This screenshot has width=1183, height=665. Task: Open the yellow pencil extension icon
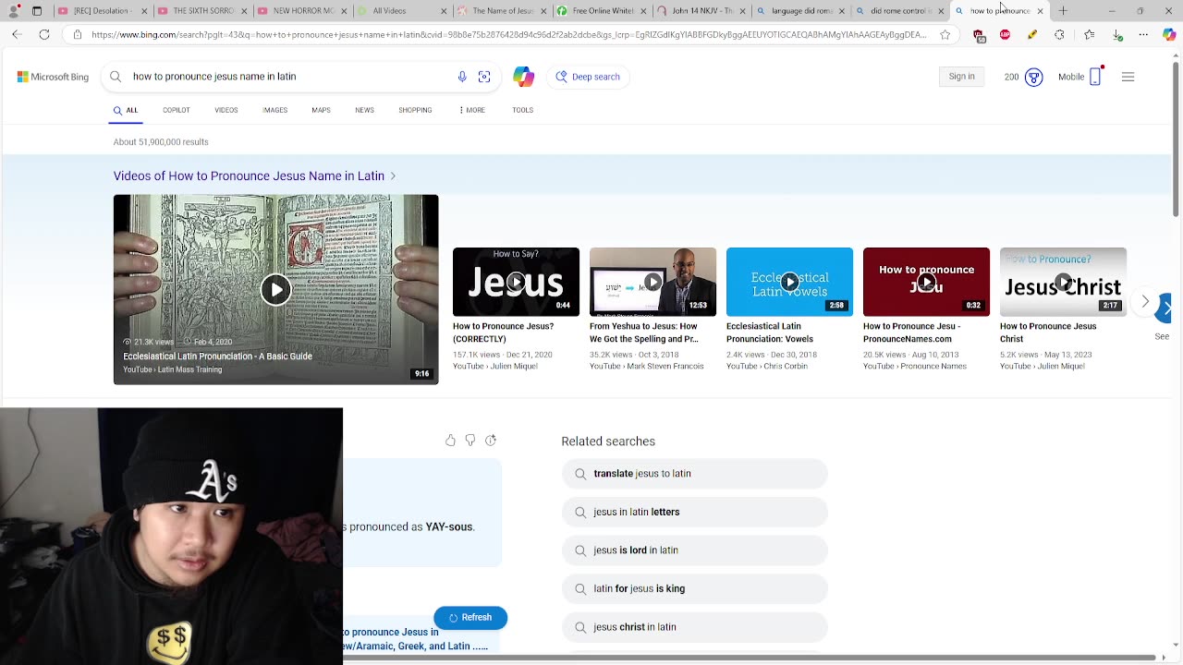coord(1032,35)
